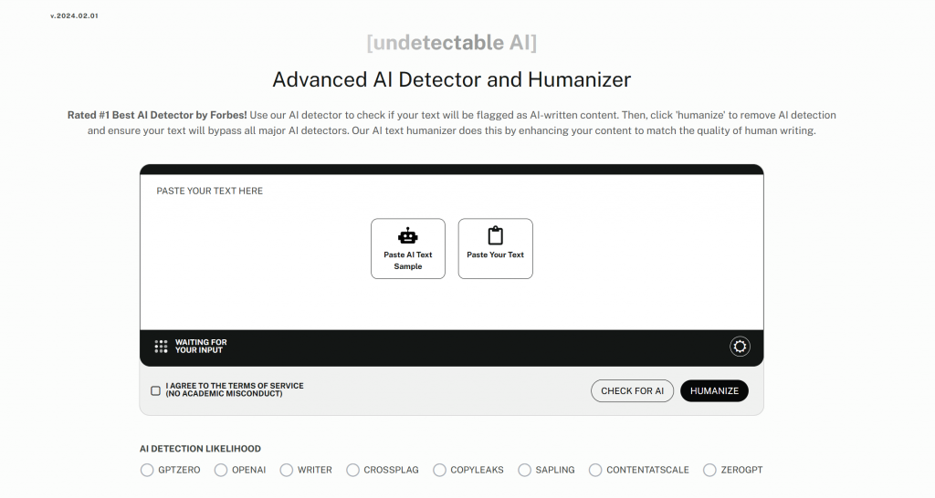The image size is (935, 498).
Task: Click the HUMANIZE button
Action: (x=714, y=390)
